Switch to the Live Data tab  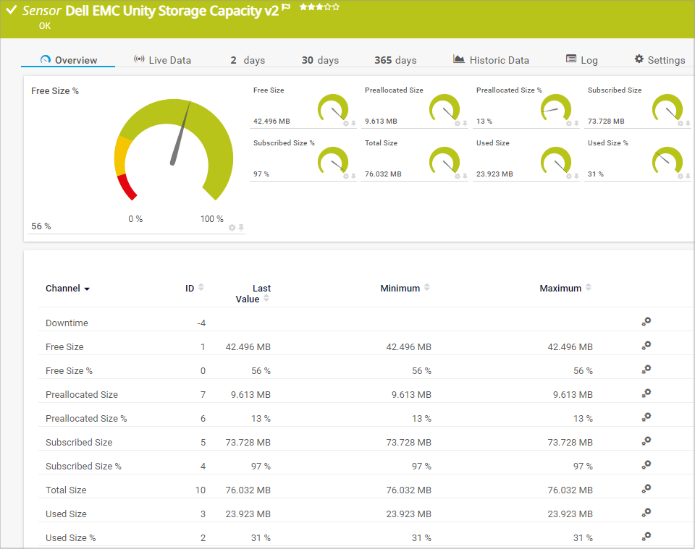click(162, 60)
